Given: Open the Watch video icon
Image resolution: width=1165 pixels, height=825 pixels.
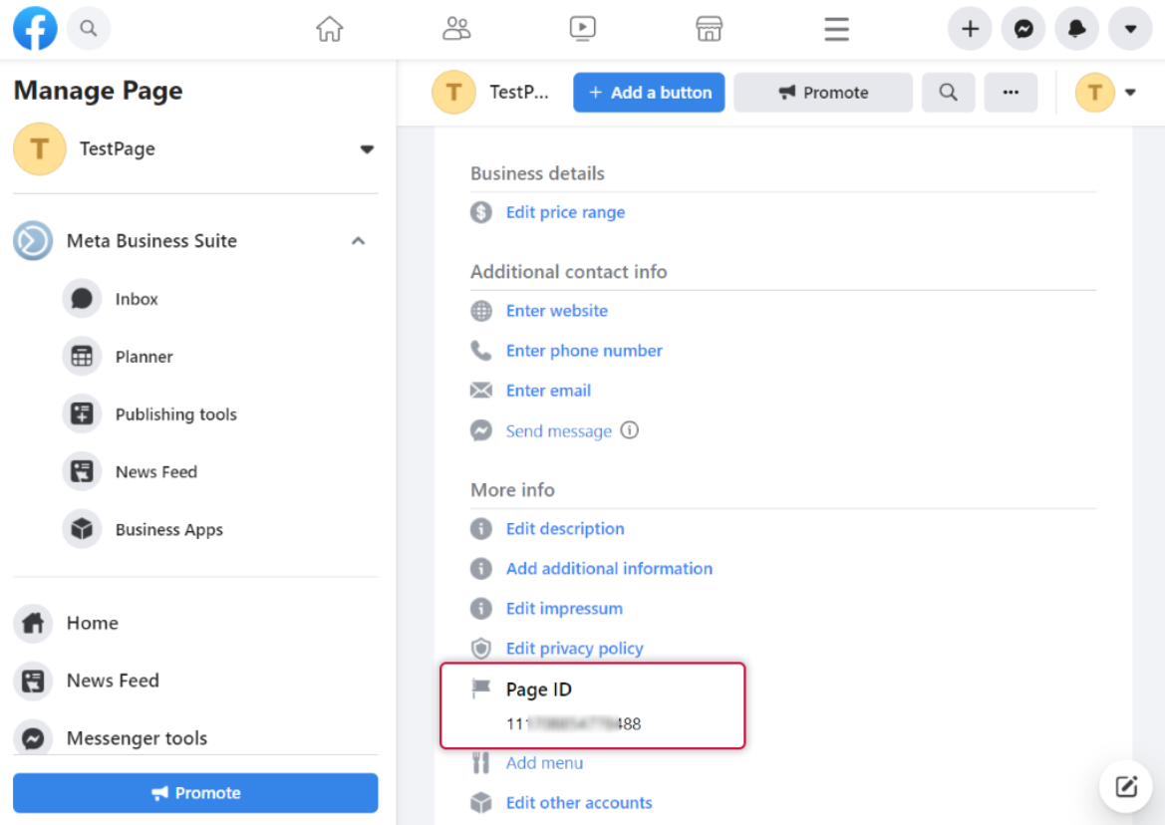Looking at the screenshot, I should pyautogui.click(x=583, y=30).
